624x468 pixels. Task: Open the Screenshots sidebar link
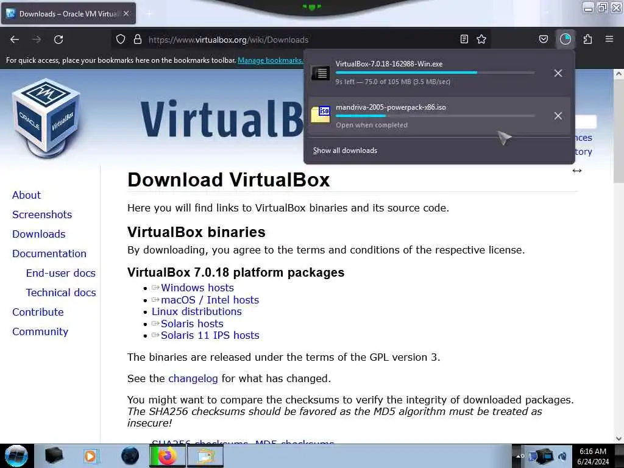point(42,214)
